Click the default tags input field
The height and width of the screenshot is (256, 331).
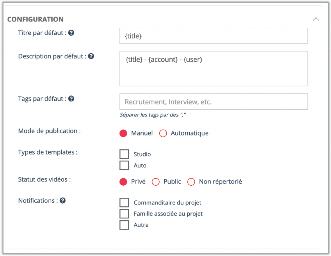213,102
